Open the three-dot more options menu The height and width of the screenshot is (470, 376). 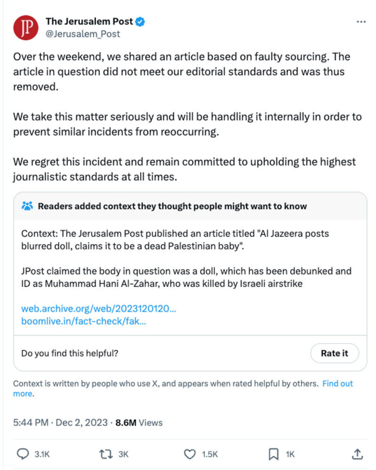tap(360, 22)
